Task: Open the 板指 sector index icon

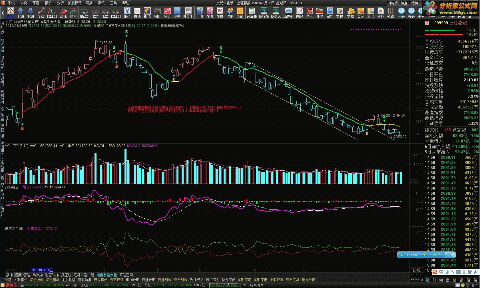Action: [x=147, y=13]
